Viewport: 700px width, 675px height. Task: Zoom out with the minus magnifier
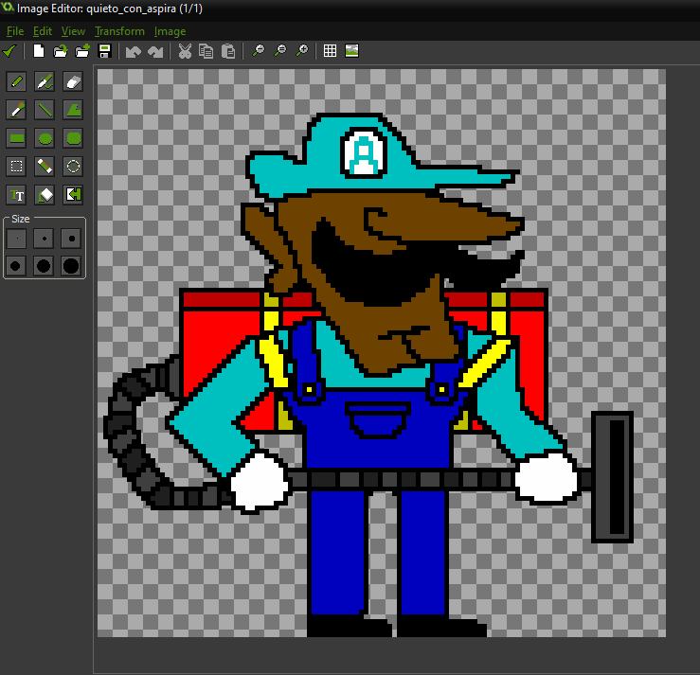pyautogui.click(x=259, y=51)
